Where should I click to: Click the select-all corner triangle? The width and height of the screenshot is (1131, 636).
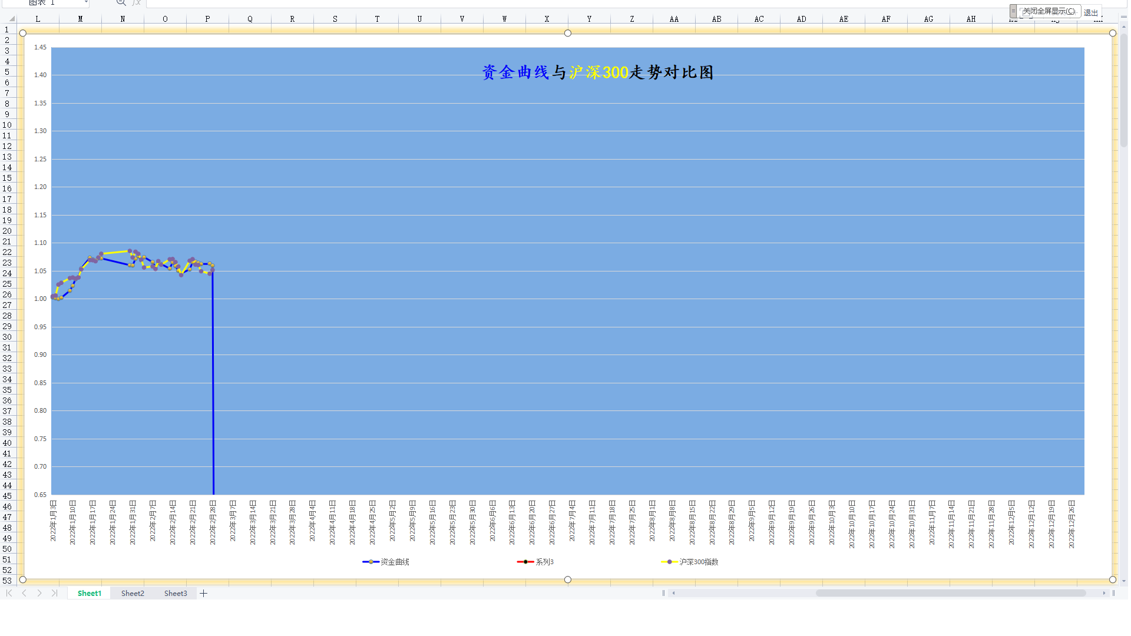pos(11,19)
